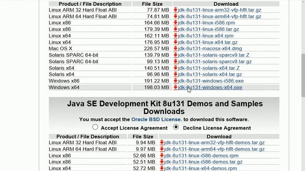The image size is (305, 171).
Task: Click the Windows x64 description cell
Action: (90, 87)
